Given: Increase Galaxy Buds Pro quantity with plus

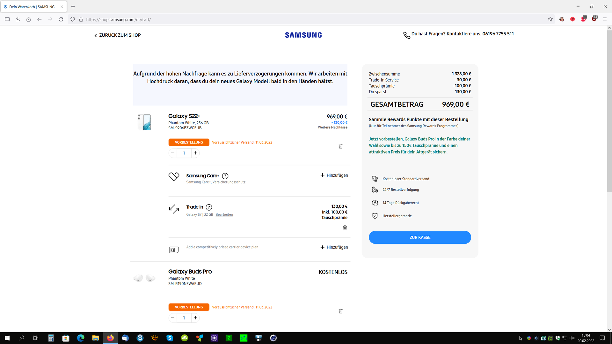Looking at the screenshot, I should [195, 318].
